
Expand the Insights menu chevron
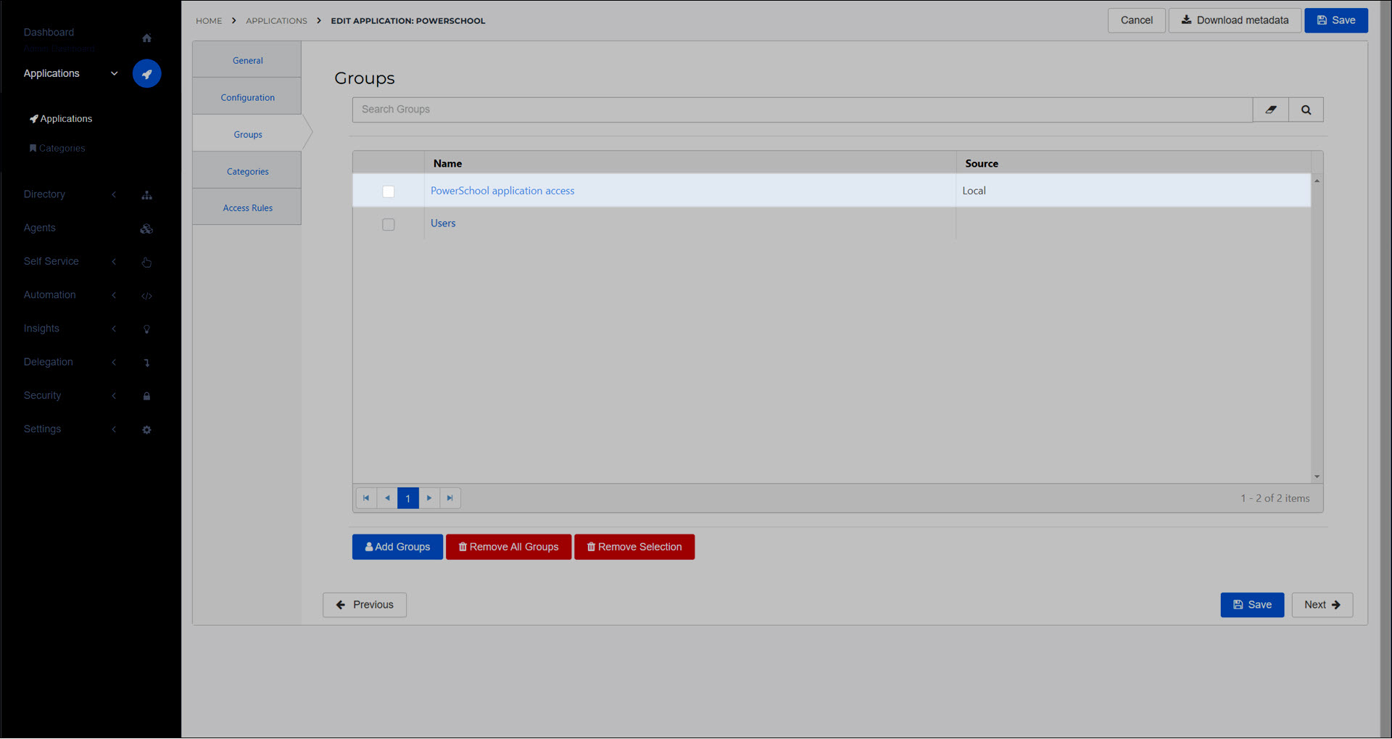[x=114, y=329]
